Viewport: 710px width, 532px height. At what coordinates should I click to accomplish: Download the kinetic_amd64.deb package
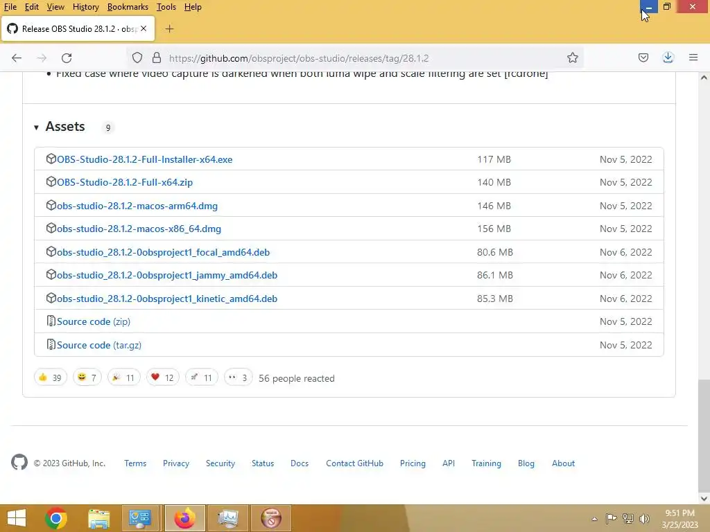pyautogui.click(x=167, y=299)
